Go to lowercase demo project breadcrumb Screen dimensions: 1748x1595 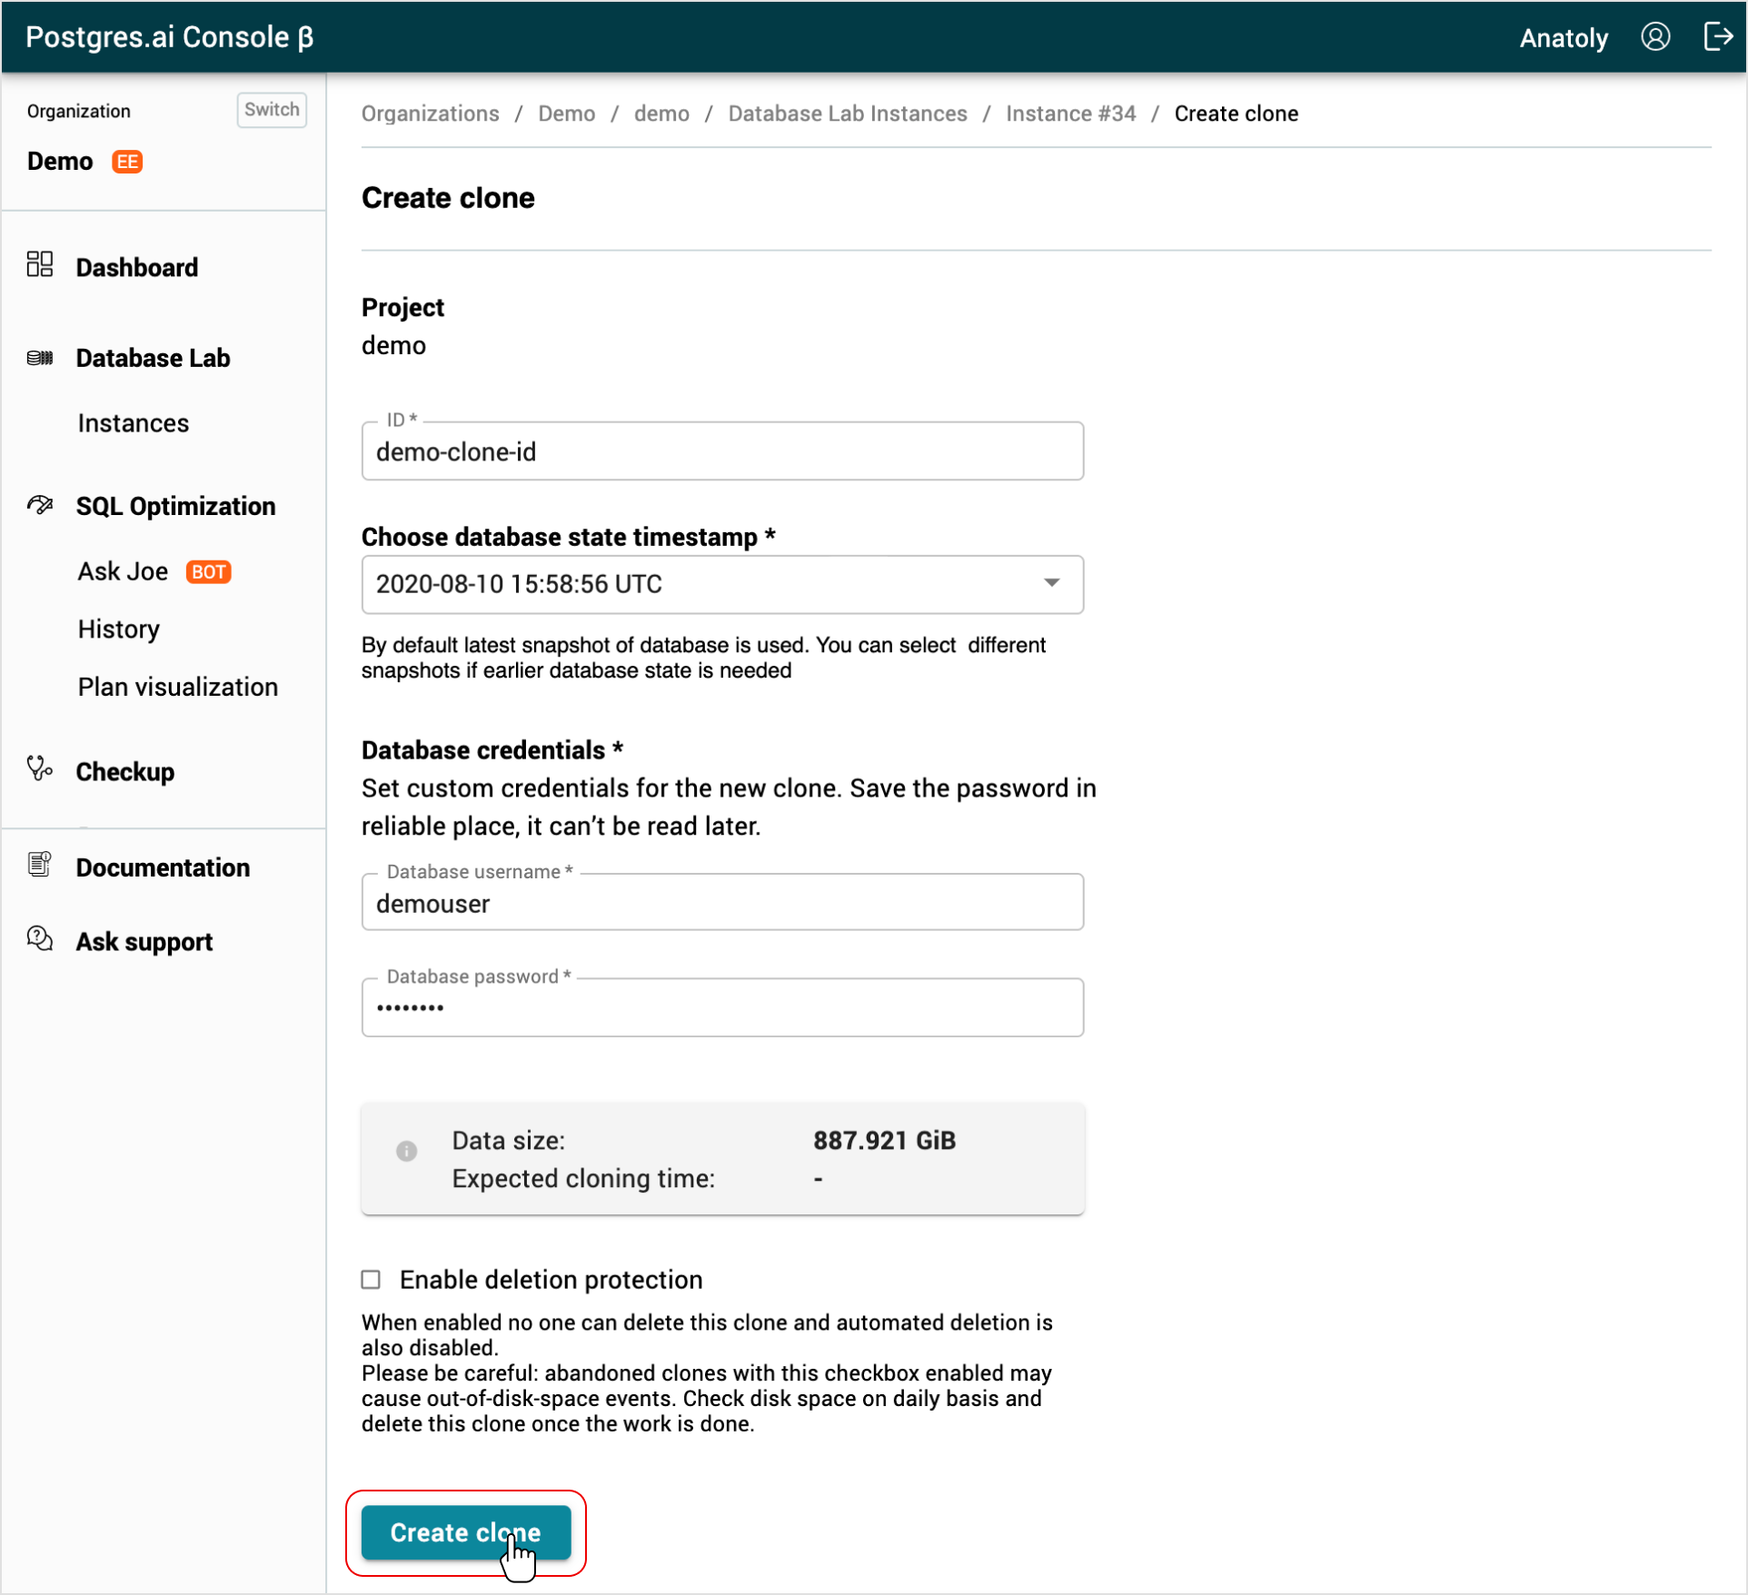coord(661,114)
